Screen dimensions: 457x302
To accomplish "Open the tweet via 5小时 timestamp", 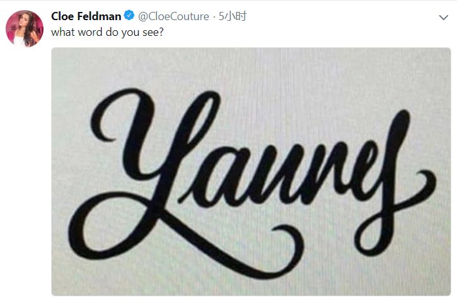I will 233,16.
